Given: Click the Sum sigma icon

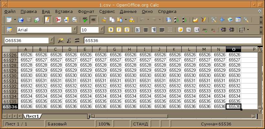Looking at the screenshot, I should (x=69, y=40).
